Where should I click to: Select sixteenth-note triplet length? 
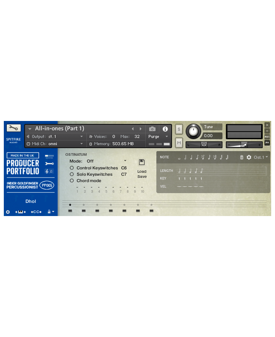click(215, 157)
